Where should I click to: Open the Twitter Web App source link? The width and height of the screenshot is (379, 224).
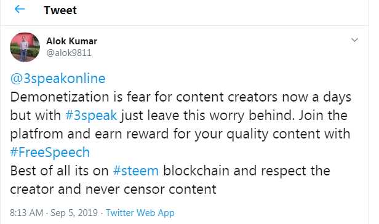click(x=140, y=213)
